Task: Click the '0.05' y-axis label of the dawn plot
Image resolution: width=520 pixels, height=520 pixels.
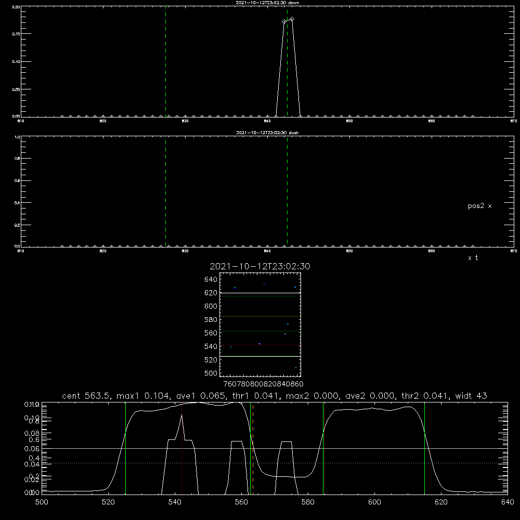Action: (x=16, y=89)
